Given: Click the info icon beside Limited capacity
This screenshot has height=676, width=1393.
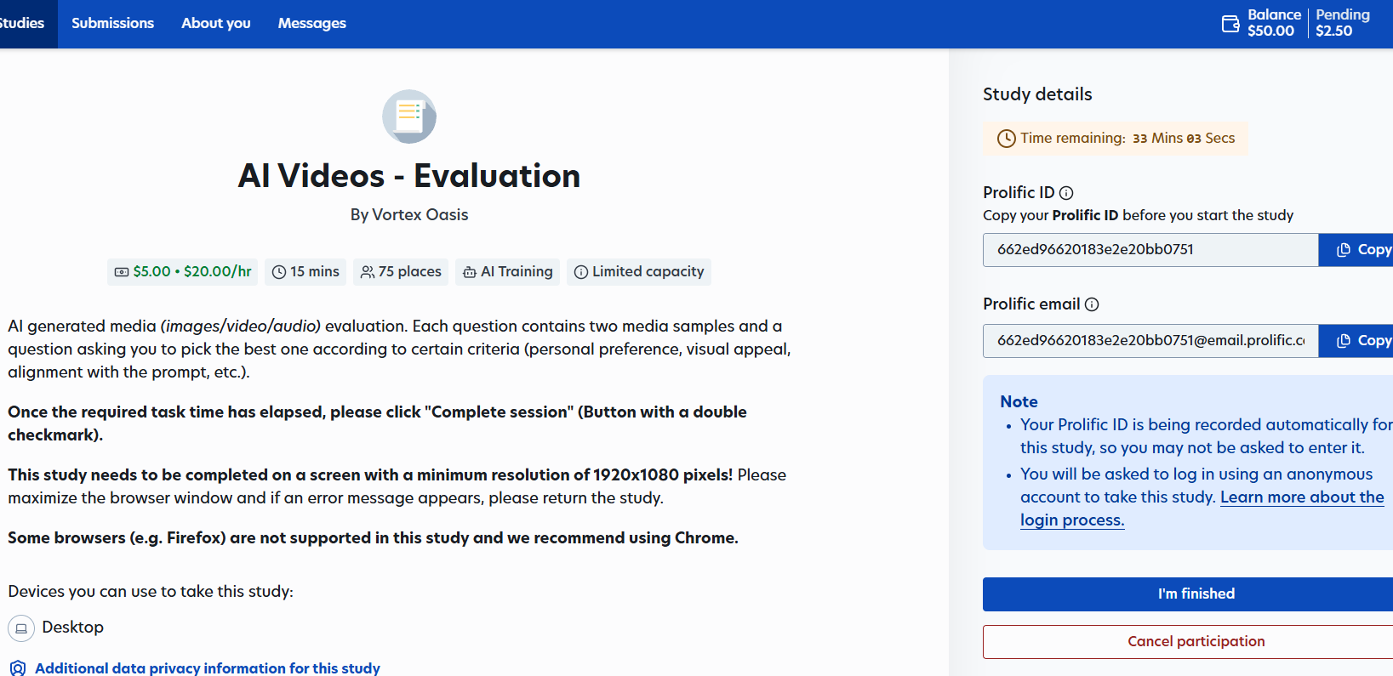Looking at the screenshot, I should click(x=581, y=272).
